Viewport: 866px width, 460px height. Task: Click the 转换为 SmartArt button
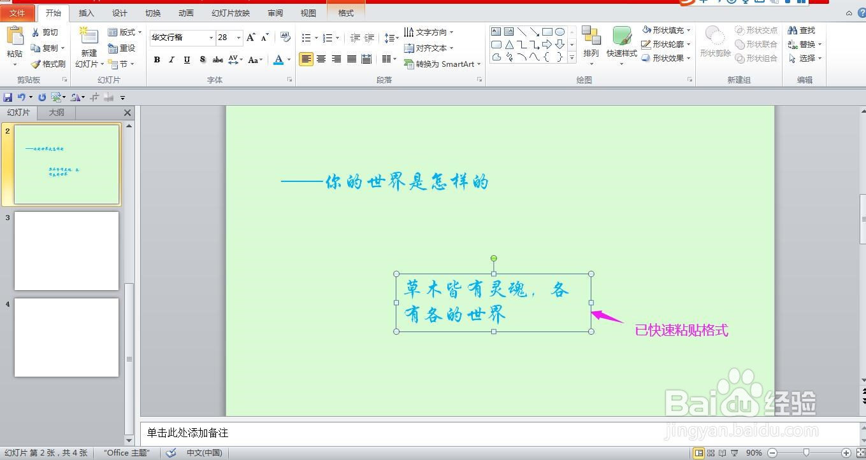click(441, 64)
